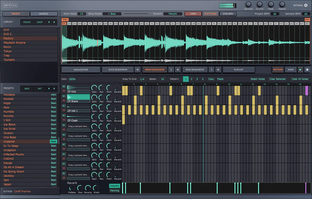The height and width of the screenshot is (199, 312).
Task: Click the Bass volume knob
Action: (271, 4)
